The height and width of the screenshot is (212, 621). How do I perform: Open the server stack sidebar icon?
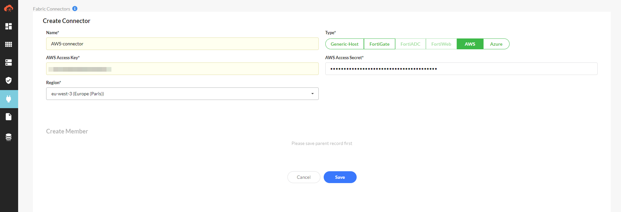(x=9, y=62)
